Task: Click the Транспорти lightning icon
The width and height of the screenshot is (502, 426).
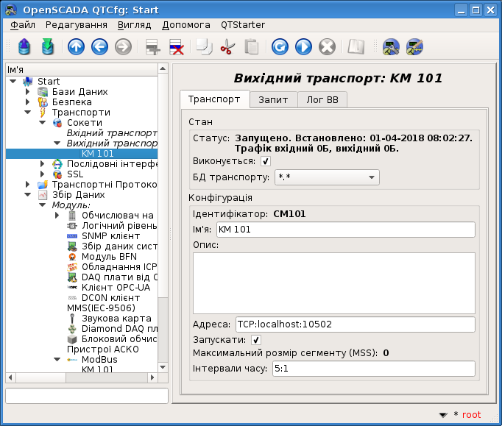Action: click(x=43, y=113)
